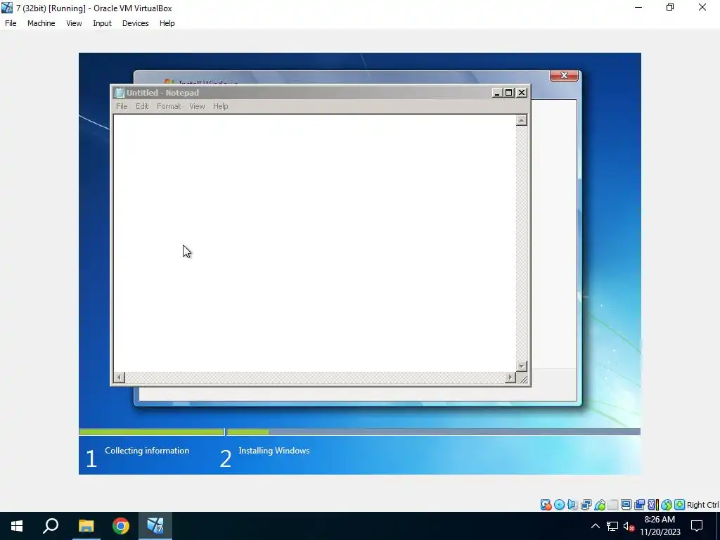Click display settings indicator icon
The width and height of the screenshot is (720, 540).
pos(626,505)
